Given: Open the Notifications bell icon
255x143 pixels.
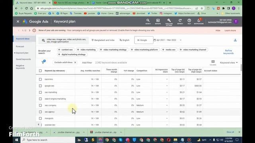Looking at the screenshot, I should pyautogui.click(x=199, y=21).
